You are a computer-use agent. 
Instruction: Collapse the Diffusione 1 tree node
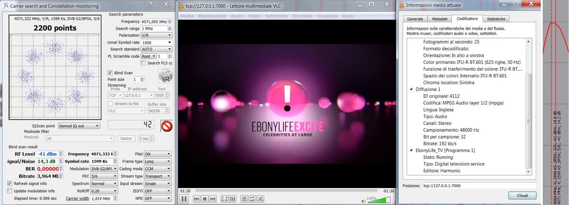(x=411, y=89)
